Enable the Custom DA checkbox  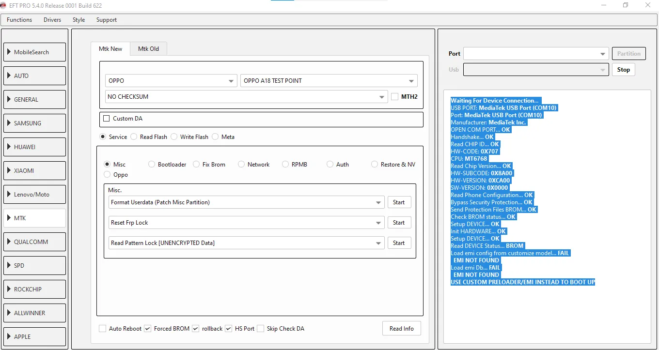pos(107,119)
